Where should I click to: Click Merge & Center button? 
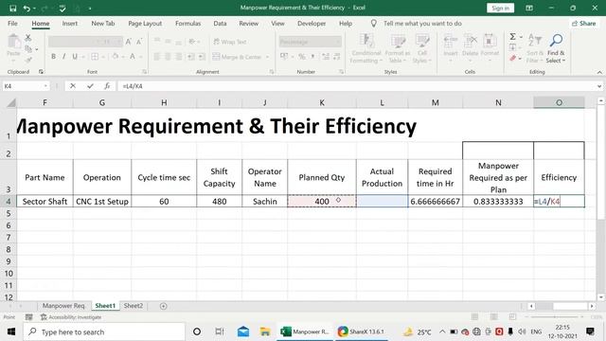click(238, 57)
